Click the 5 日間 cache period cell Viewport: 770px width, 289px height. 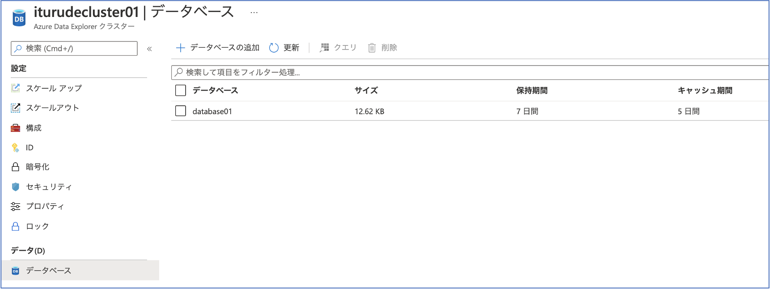pyautogui.click(x=689, y=111)
